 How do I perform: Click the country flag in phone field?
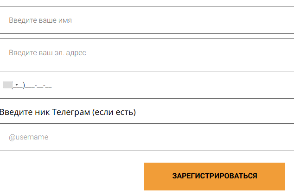7,85
